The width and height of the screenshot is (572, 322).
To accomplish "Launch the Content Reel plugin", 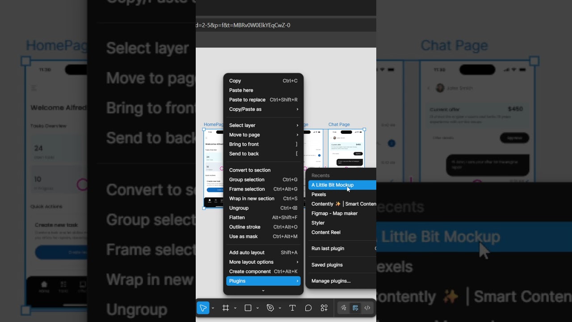I will [342, 233].
